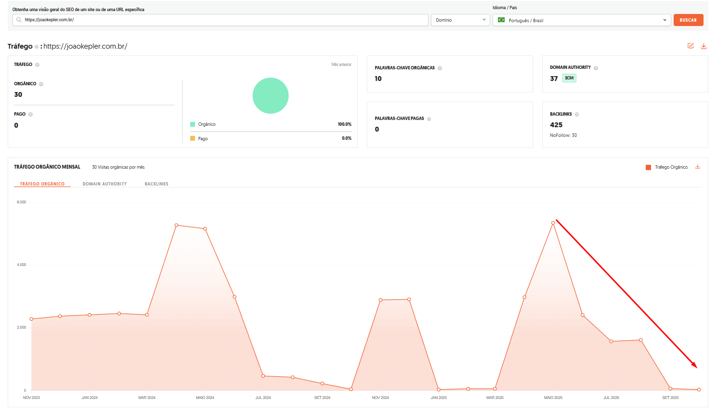Click the edit report icon at top right

(x=691, y=46)
